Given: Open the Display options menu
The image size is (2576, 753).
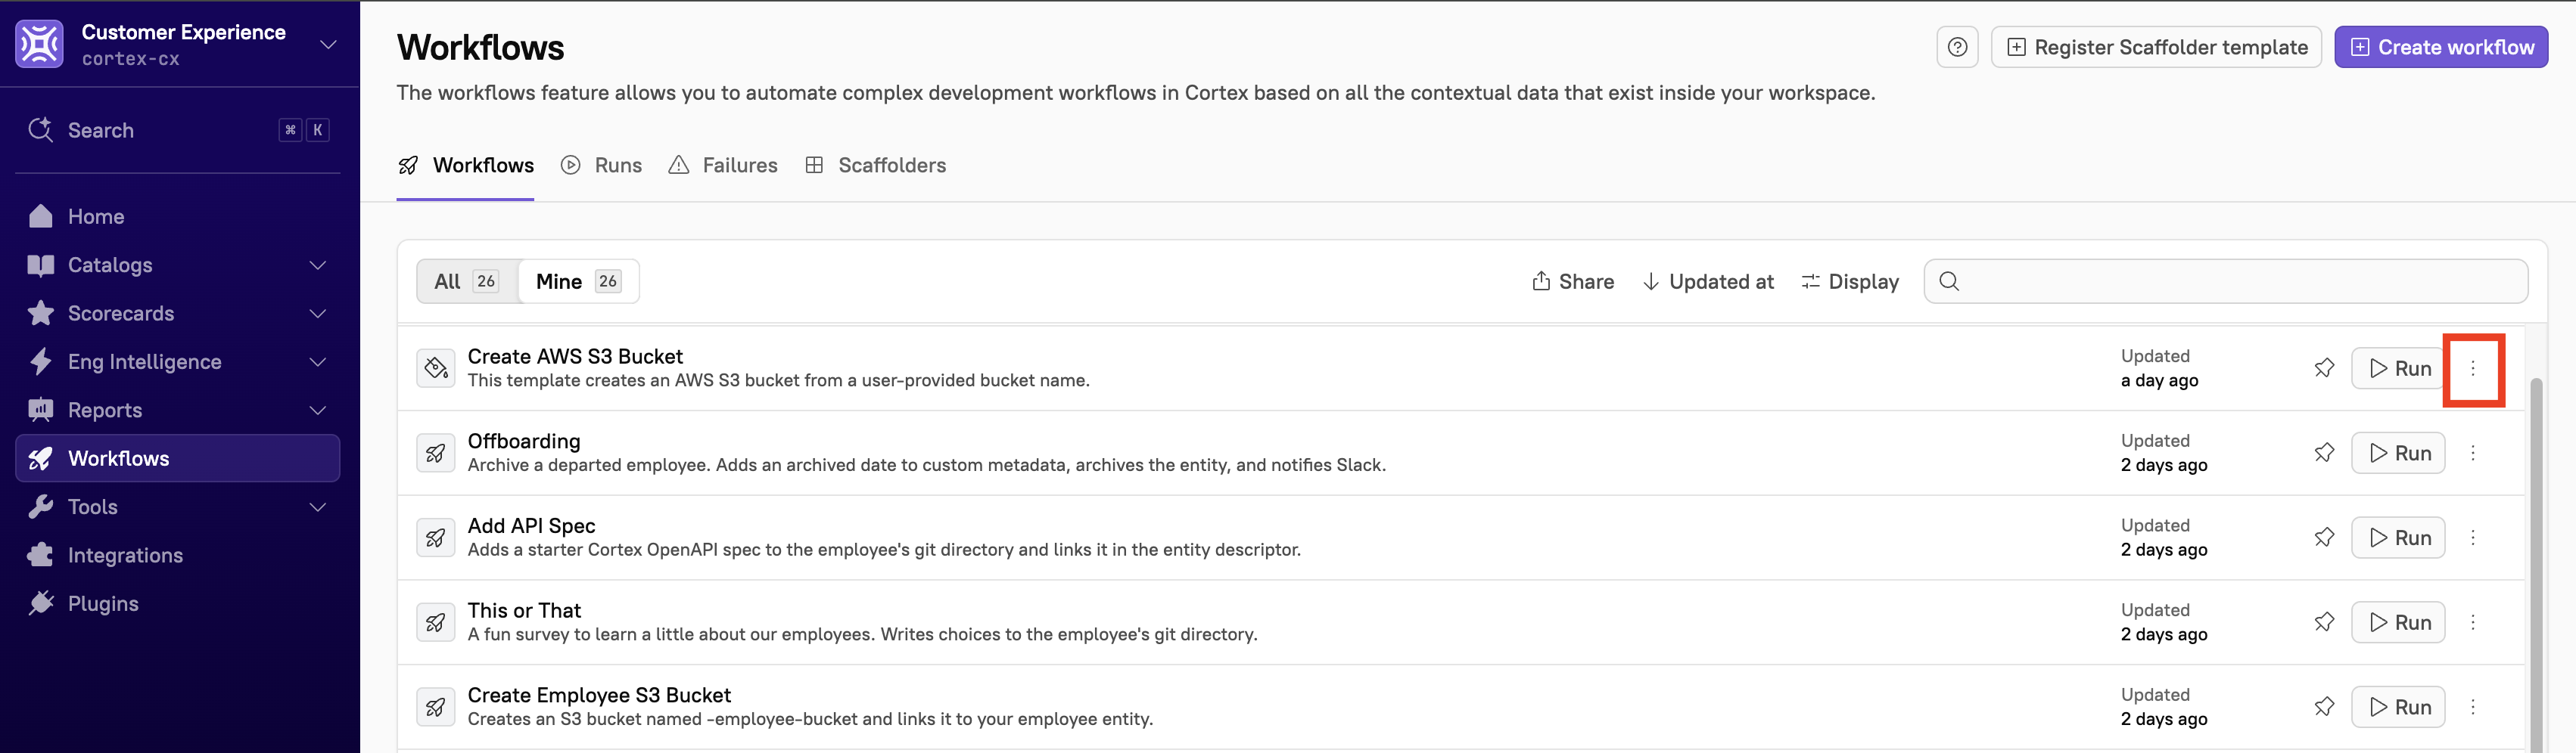Looking at the screenshot, I should point(1850,282).
